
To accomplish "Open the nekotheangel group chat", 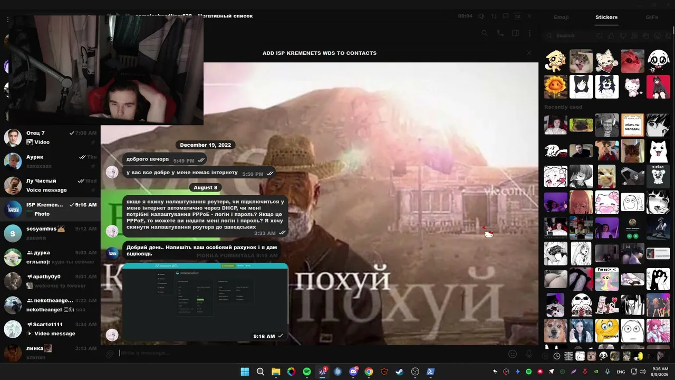I will tap(50, 305).
